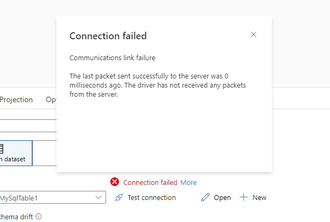Open the selected dataset via Open text
Image resolution: width=330 pixels, height=222 pixels.
click(222, 198)
